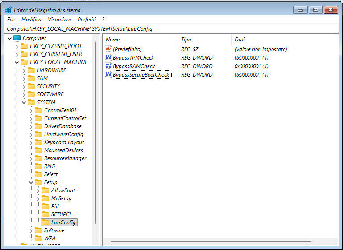Open the File menu
Image resolution: width=343 pixels, height=250 pixels.
click(11, 20)
